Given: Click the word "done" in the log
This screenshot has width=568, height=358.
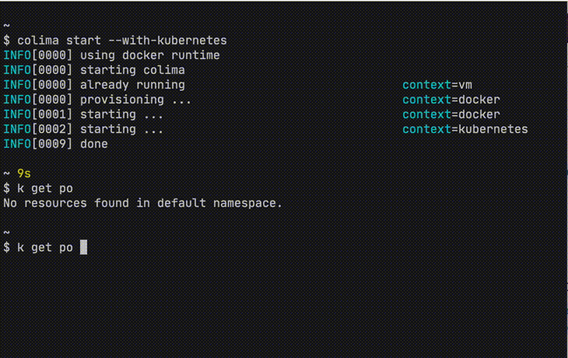Looking at the screenshot, I should pos(94,144).
